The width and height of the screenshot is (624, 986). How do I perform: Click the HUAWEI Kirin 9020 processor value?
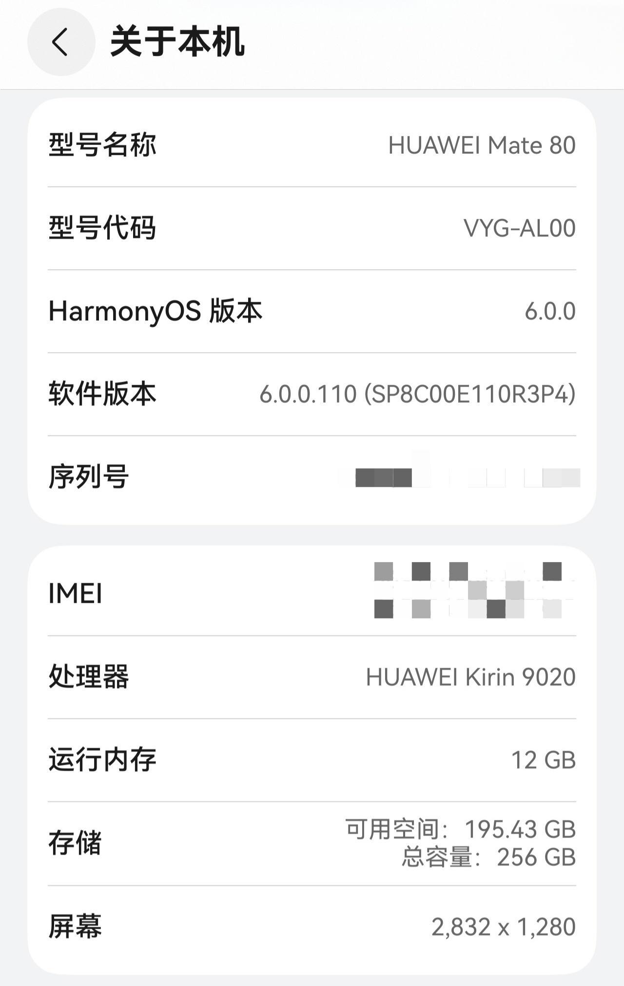click(x=470, y=677)
